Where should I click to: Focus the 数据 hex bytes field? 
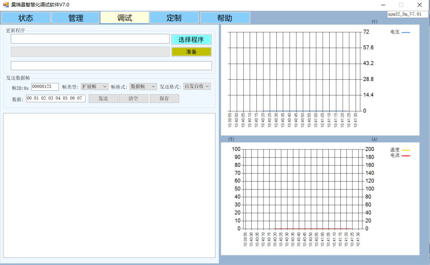(x=56, y=99)
